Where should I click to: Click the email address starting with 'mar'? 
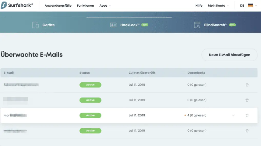tap(15, 115)
